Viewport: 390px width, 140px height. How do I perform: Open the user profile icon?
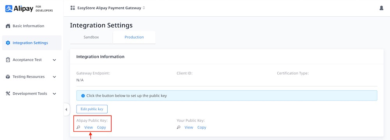coord(381,8)
